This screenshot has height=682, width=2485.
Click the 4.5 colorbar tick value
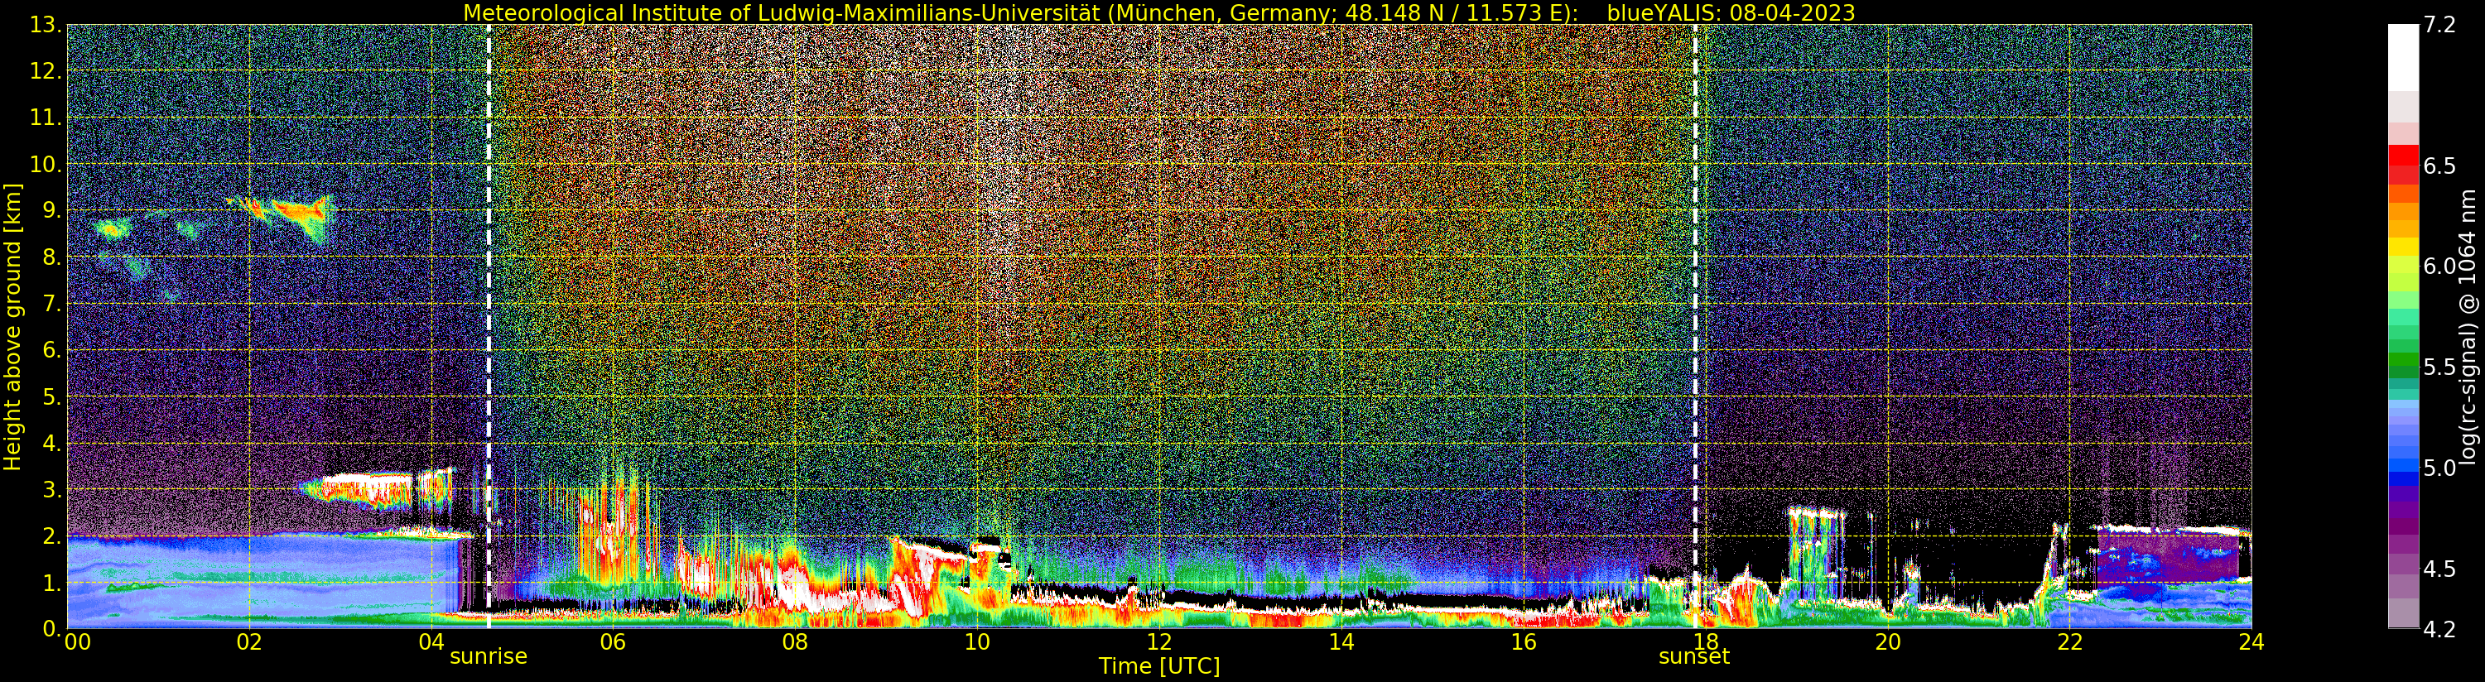(x=2439, y=569)
